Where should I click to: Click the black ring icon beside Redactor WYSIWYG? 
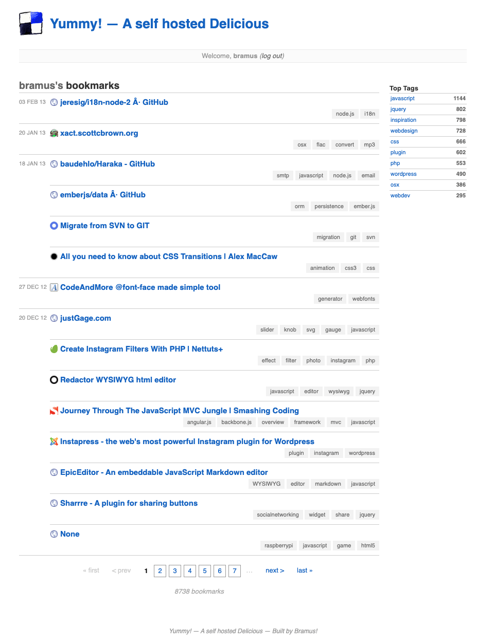[x=54, y=380]
